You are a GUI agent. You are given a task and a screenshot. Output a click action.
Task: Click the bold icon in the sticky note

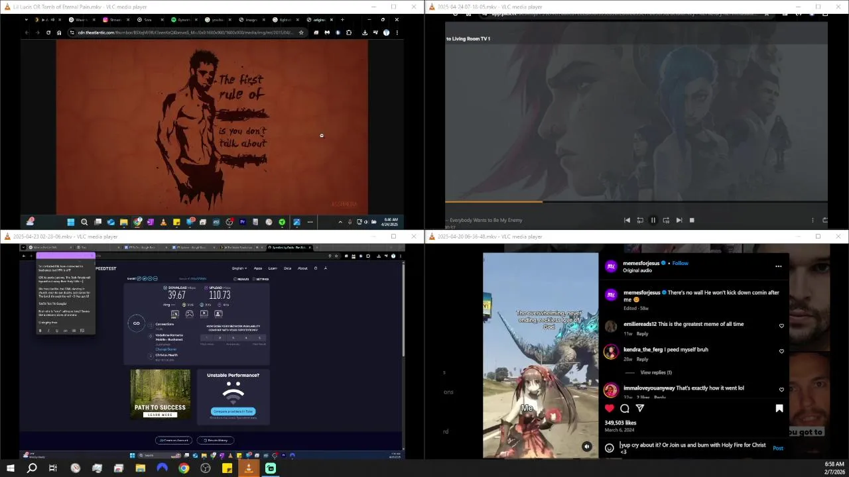40,330
